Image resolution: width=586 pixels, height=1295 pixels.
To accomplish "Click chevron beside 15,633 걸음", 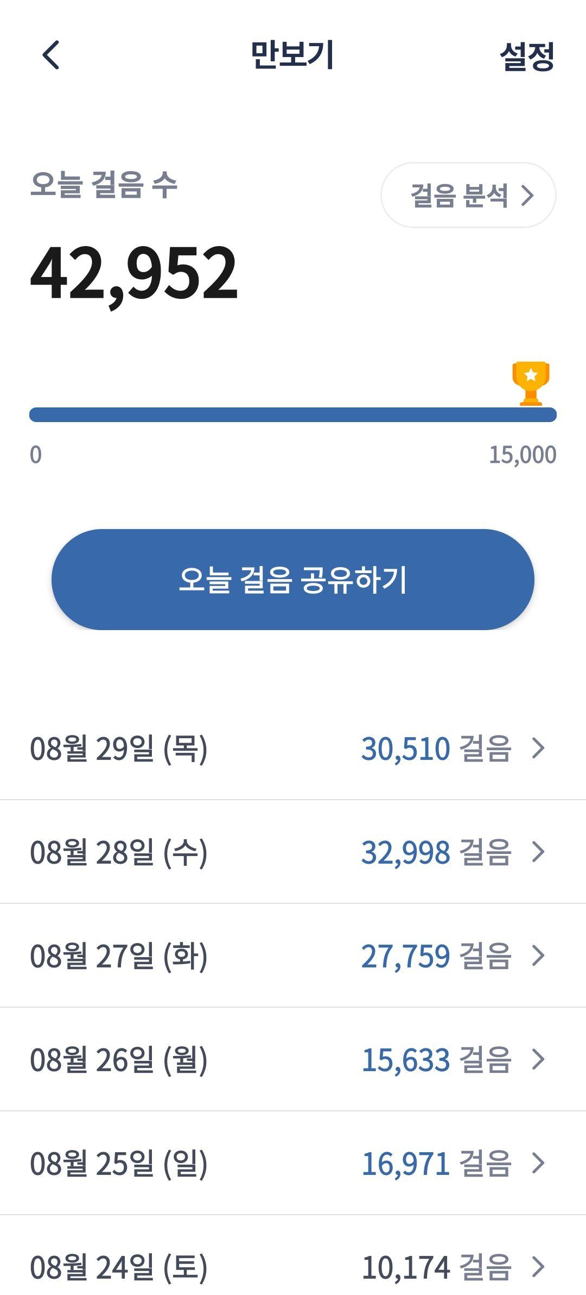I will 538,1059.
